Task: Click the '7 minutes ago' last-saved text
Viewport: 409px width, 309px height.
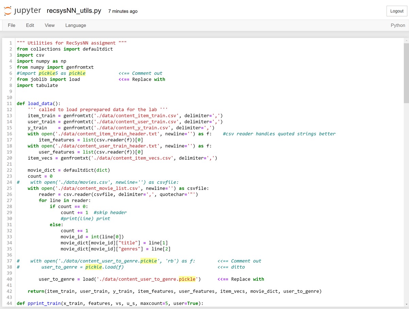Action: click(x=123, y=11)
